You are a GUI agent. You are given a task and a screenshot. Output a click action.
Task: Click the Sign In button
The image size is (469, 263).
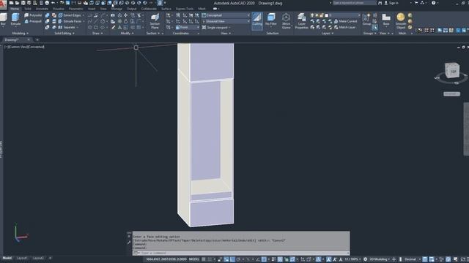click(x=391, y=3)
